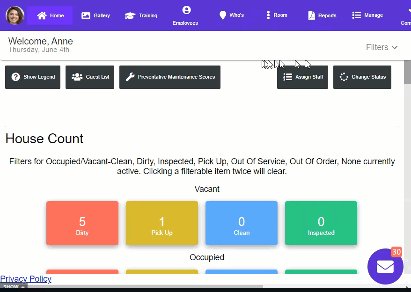The height and width of the screenshot is (292, 411).
Task: Open the Reports menu
Action: (x=322, y=15)
